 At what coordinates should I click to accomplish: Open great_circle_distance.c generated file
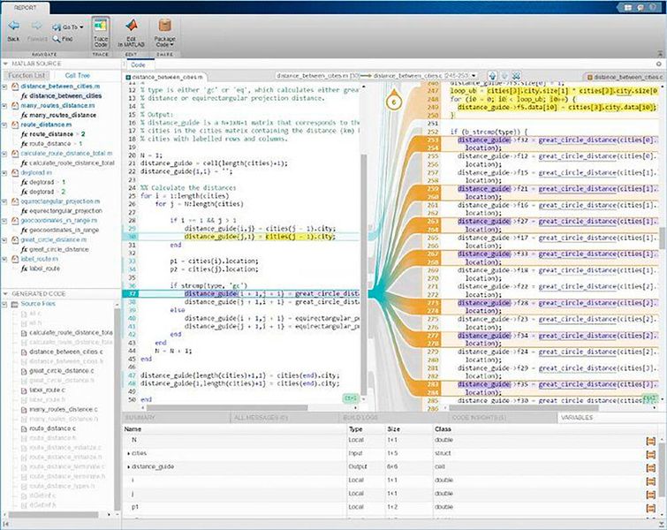(x=57, y=371)
